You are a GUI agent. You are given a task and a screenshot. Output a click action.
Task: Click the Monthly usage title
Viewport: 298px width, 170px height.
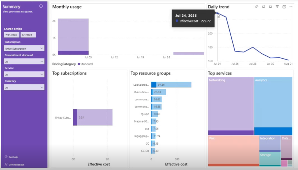click(67, 7)
